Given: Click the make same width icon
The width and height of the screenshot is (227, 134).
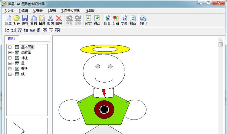Looking at the screenshot, I should [32, 30].
